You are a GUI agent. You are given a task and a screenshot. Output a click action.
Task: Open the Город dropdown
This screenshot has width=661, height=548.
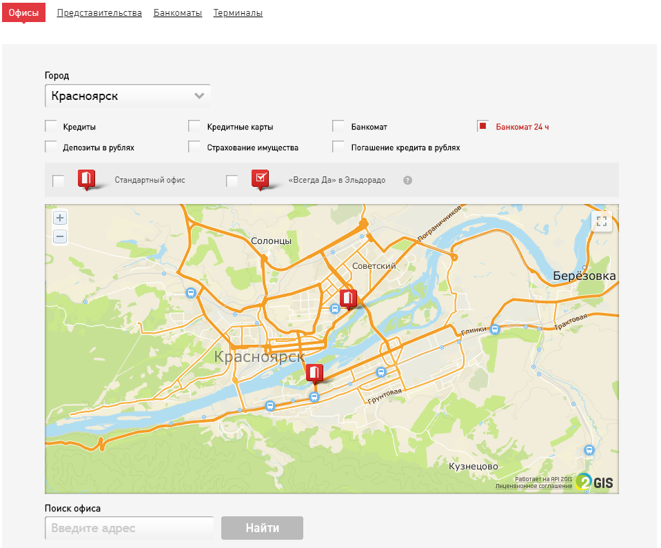coord(128,96)
